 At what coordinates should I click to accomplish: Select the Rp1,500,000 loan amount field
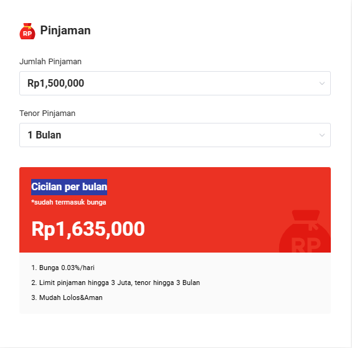[175, 83]
